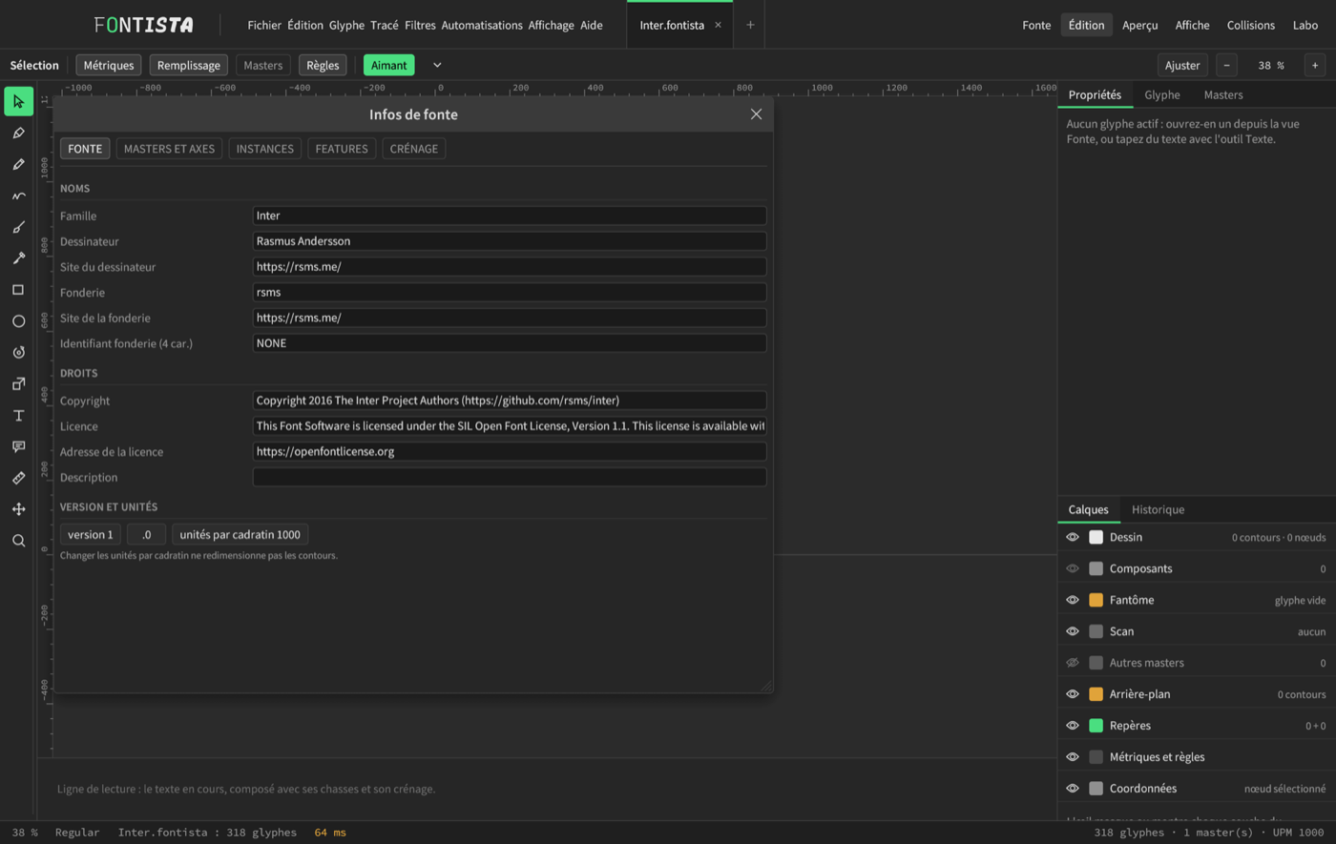Expand the dropdown arrow beside Aimant
The width and height of the screenshot is (1336, 844).
[x=437, y=65]
